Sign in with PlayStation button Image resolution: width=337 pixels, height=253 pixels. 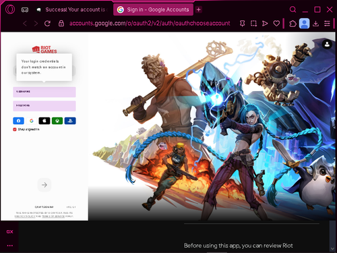coord(70,121)
